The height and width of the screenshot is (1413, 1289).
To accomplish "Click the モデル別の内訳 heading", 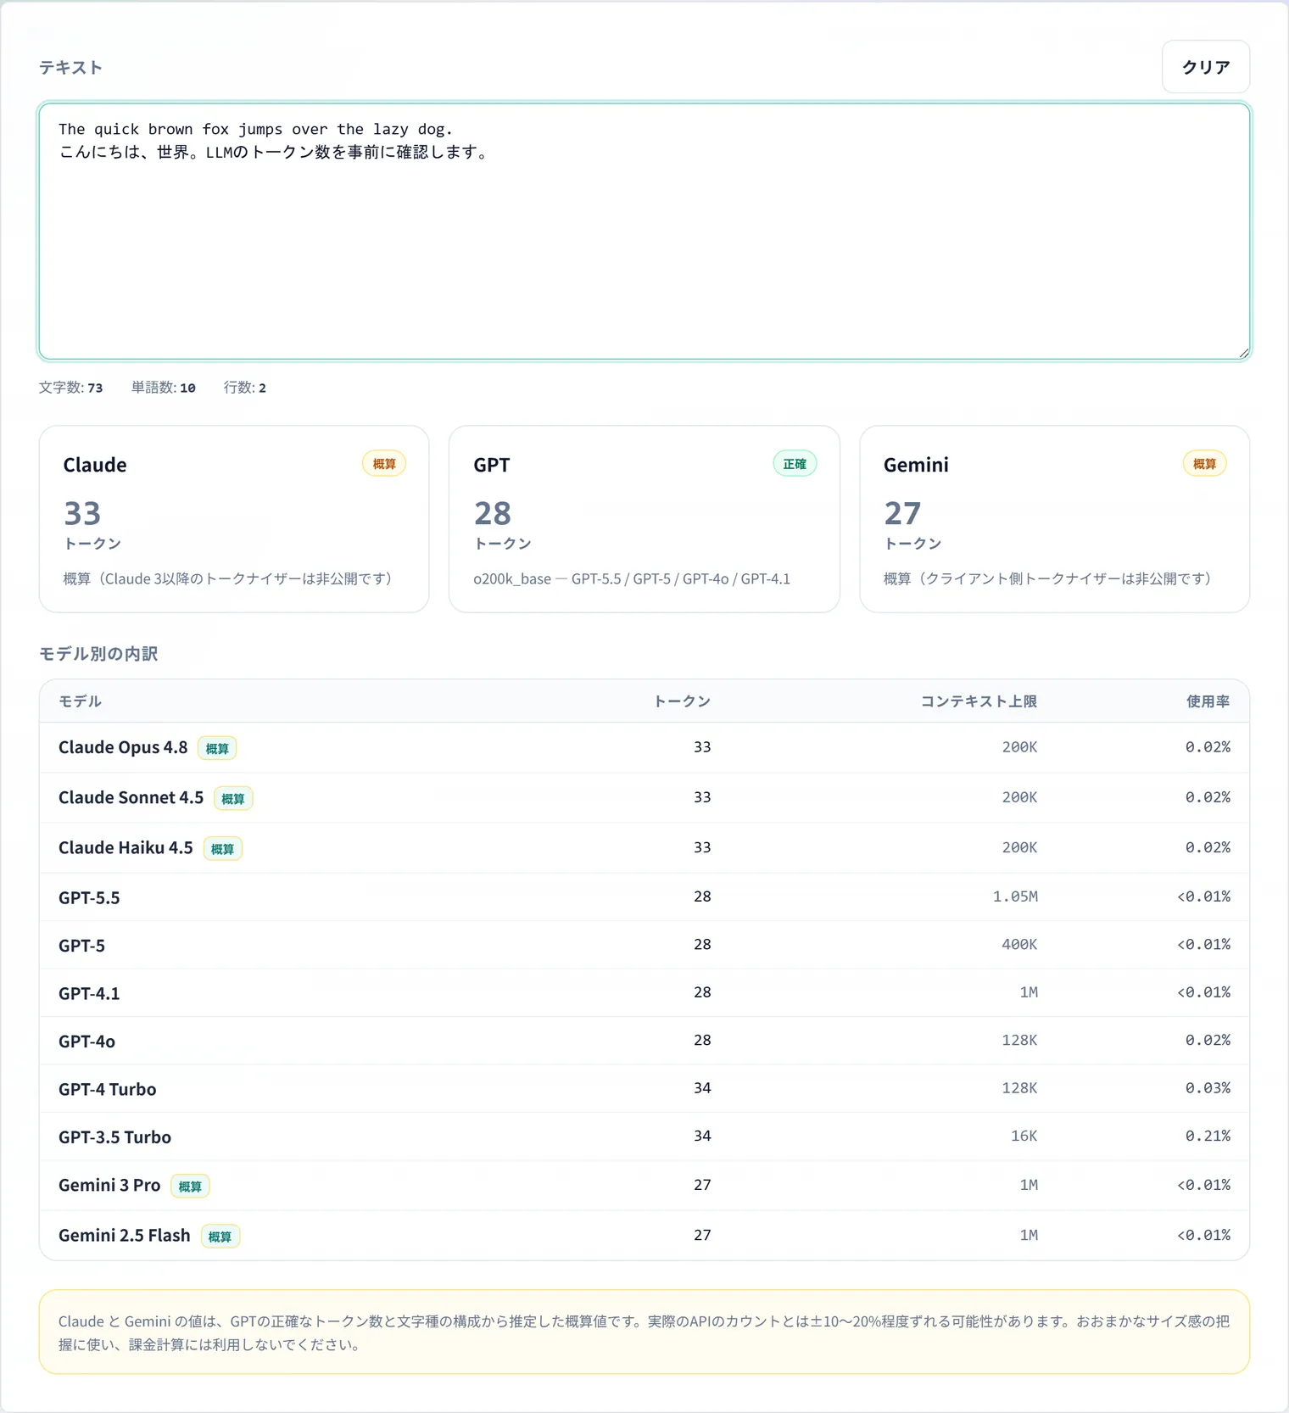I will (98, 654).
